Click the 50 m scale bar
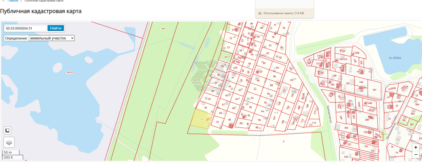 pyautogui.click(x=11, y=153)
